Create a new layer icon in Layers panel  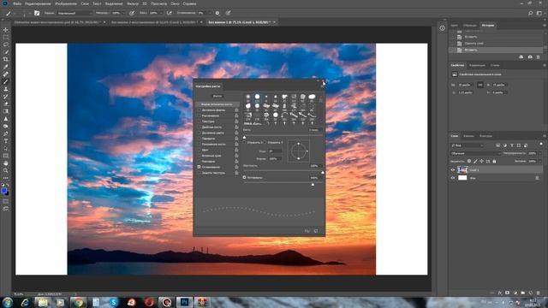(x=531, y=293)
